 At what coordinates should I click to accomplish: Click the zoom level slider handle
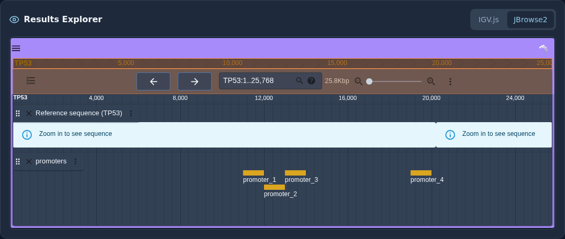[369, 81]
